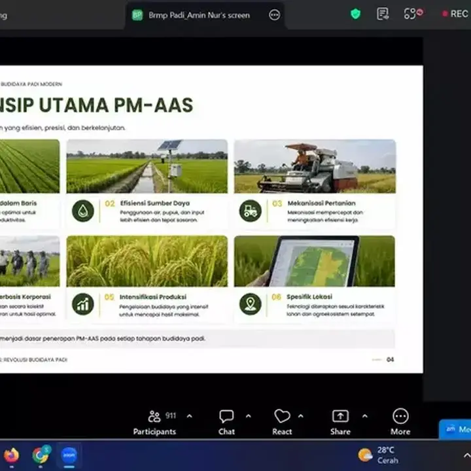Expand the Chat options chevron
Viewport: 471px width, 471px height.
[x=249, y=416]
